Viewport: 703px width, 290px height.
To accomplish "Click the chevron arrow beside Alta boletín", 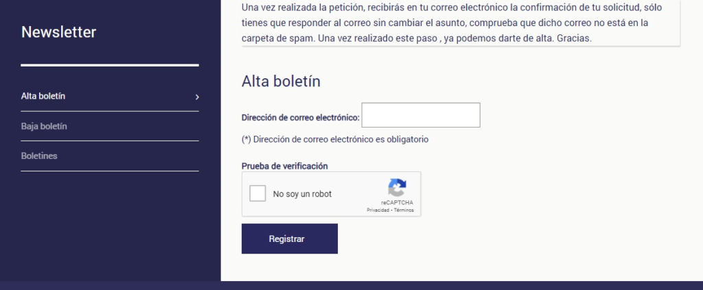I will click(197, 97).
